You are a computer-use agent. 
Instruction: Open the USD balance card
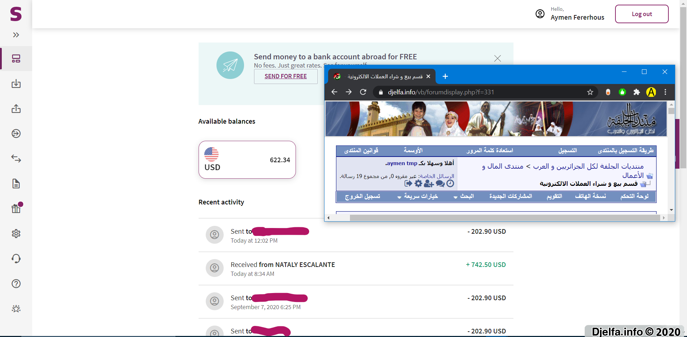pyautogui.click(x=247, y=160)
